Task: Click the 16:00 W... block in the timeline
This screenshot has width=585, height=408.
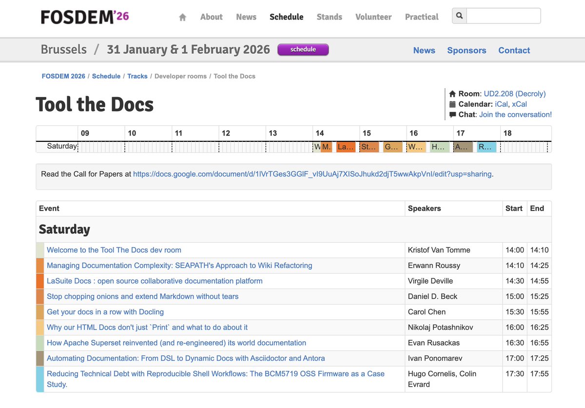Action: click(x=416, y=147)
